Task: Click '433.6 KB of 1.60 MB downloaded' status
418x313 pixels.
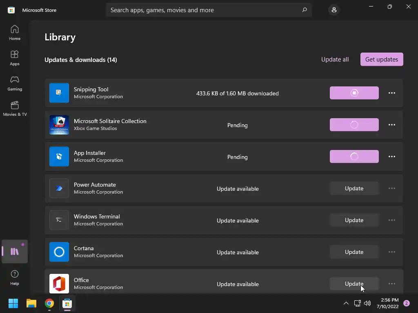Action: [238, 93]
